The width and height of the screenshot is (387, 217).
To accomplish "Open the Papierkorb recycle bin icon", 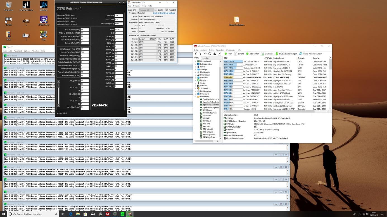I will (x=9, y=6).
